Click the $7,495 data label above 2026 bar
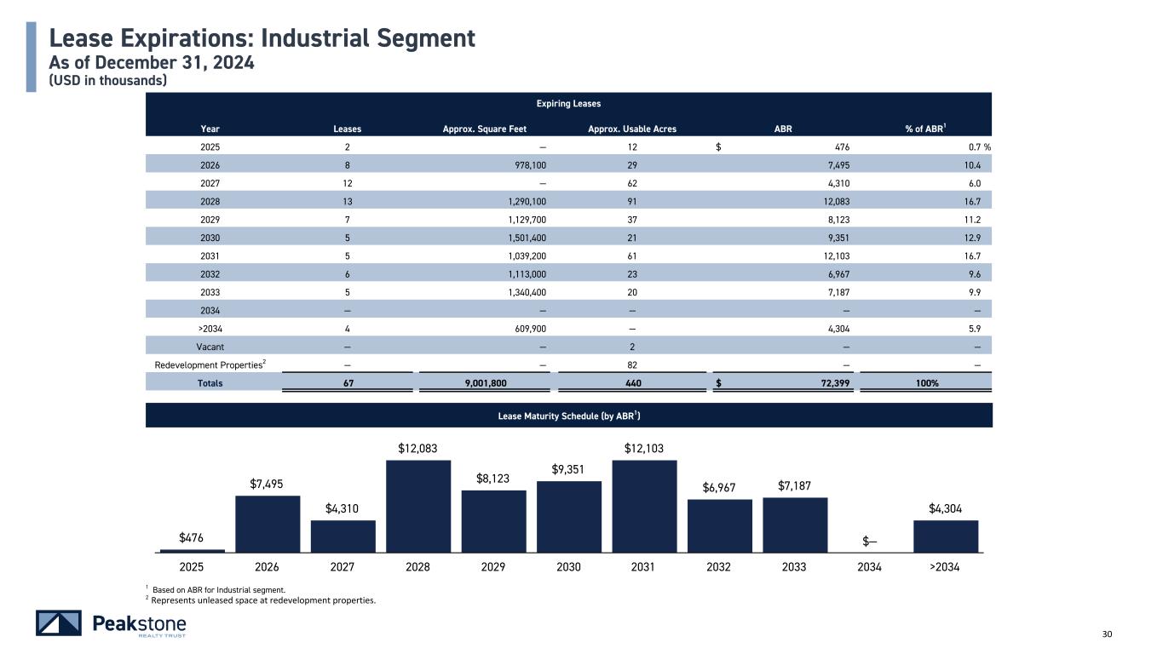This screenshot has width=1163, height=654. [x=268, y=484]
